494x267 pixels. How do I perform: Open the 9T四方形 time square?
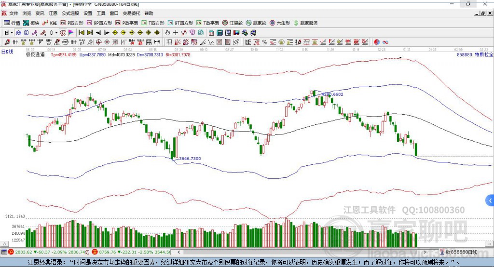(x=180, y=23)
